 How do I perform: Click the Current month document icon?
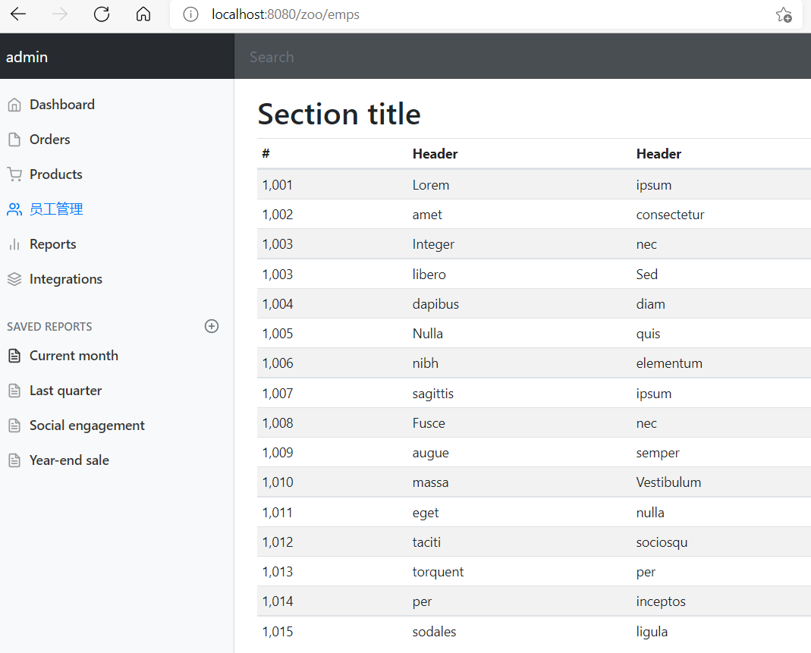click(x=14, y=356)
